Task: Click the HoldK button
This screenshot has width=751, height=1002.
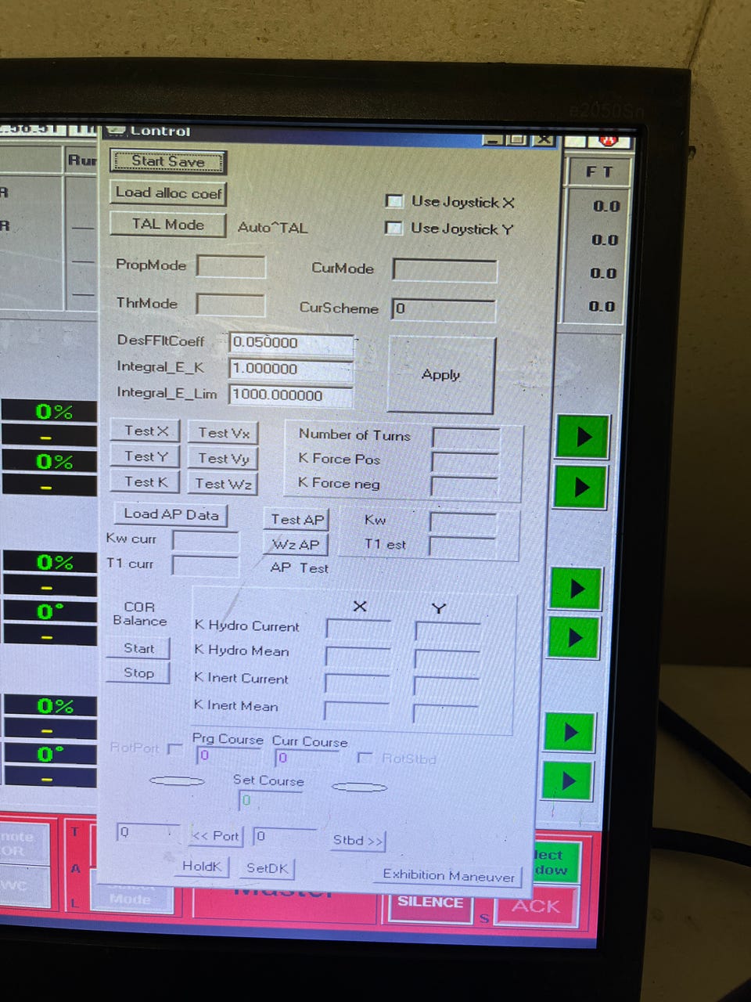Action: coord(201,866)
